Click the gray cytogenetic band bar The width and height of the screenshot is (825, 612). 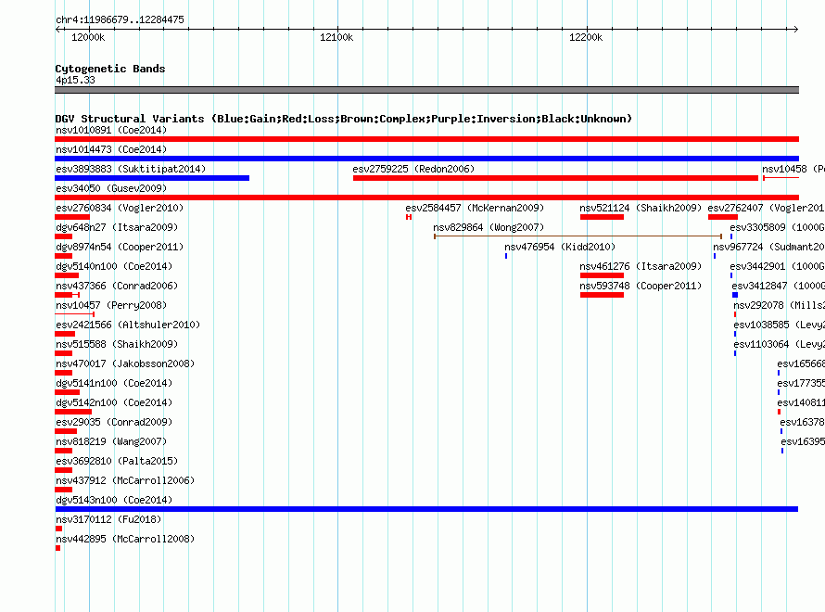[x=426, y=90]
